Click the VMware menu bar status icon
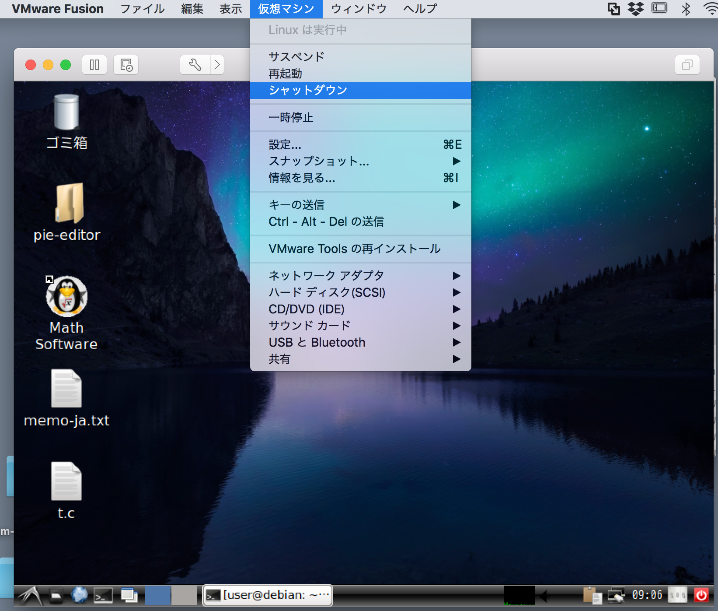This screenshot has width=718, height=611. (614, 9)
